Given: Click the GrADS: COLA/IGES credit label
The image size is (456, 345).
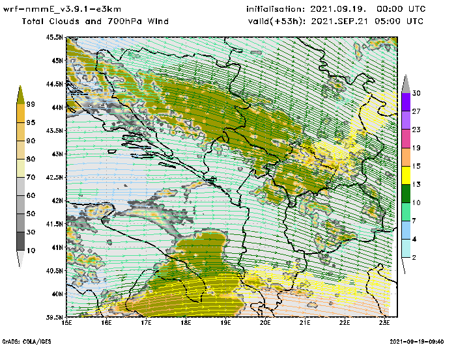Looking at the screenshot, I should pos(27,342).
